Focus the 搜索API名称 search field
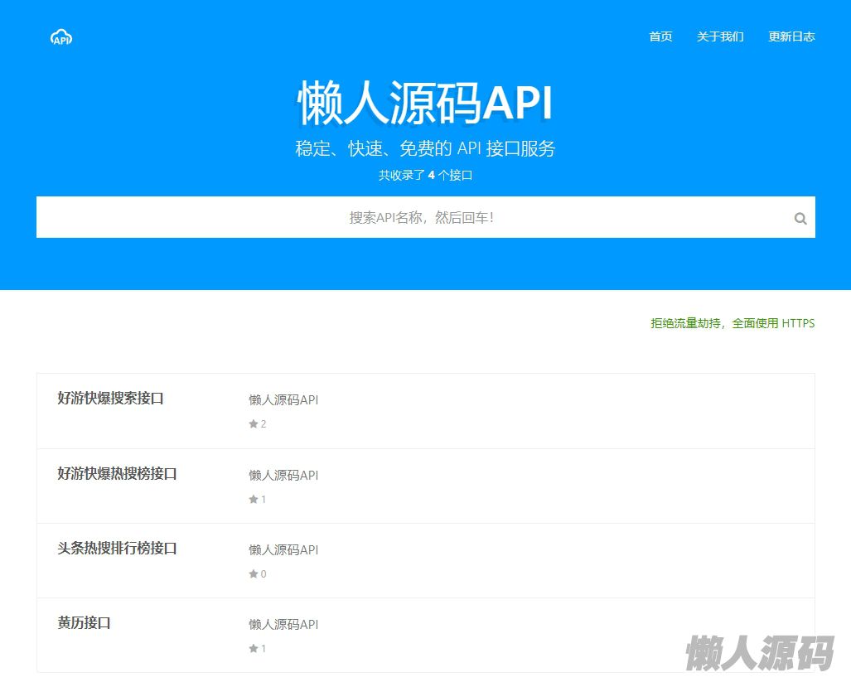This screenshot has width=851, height=682. 414,217
